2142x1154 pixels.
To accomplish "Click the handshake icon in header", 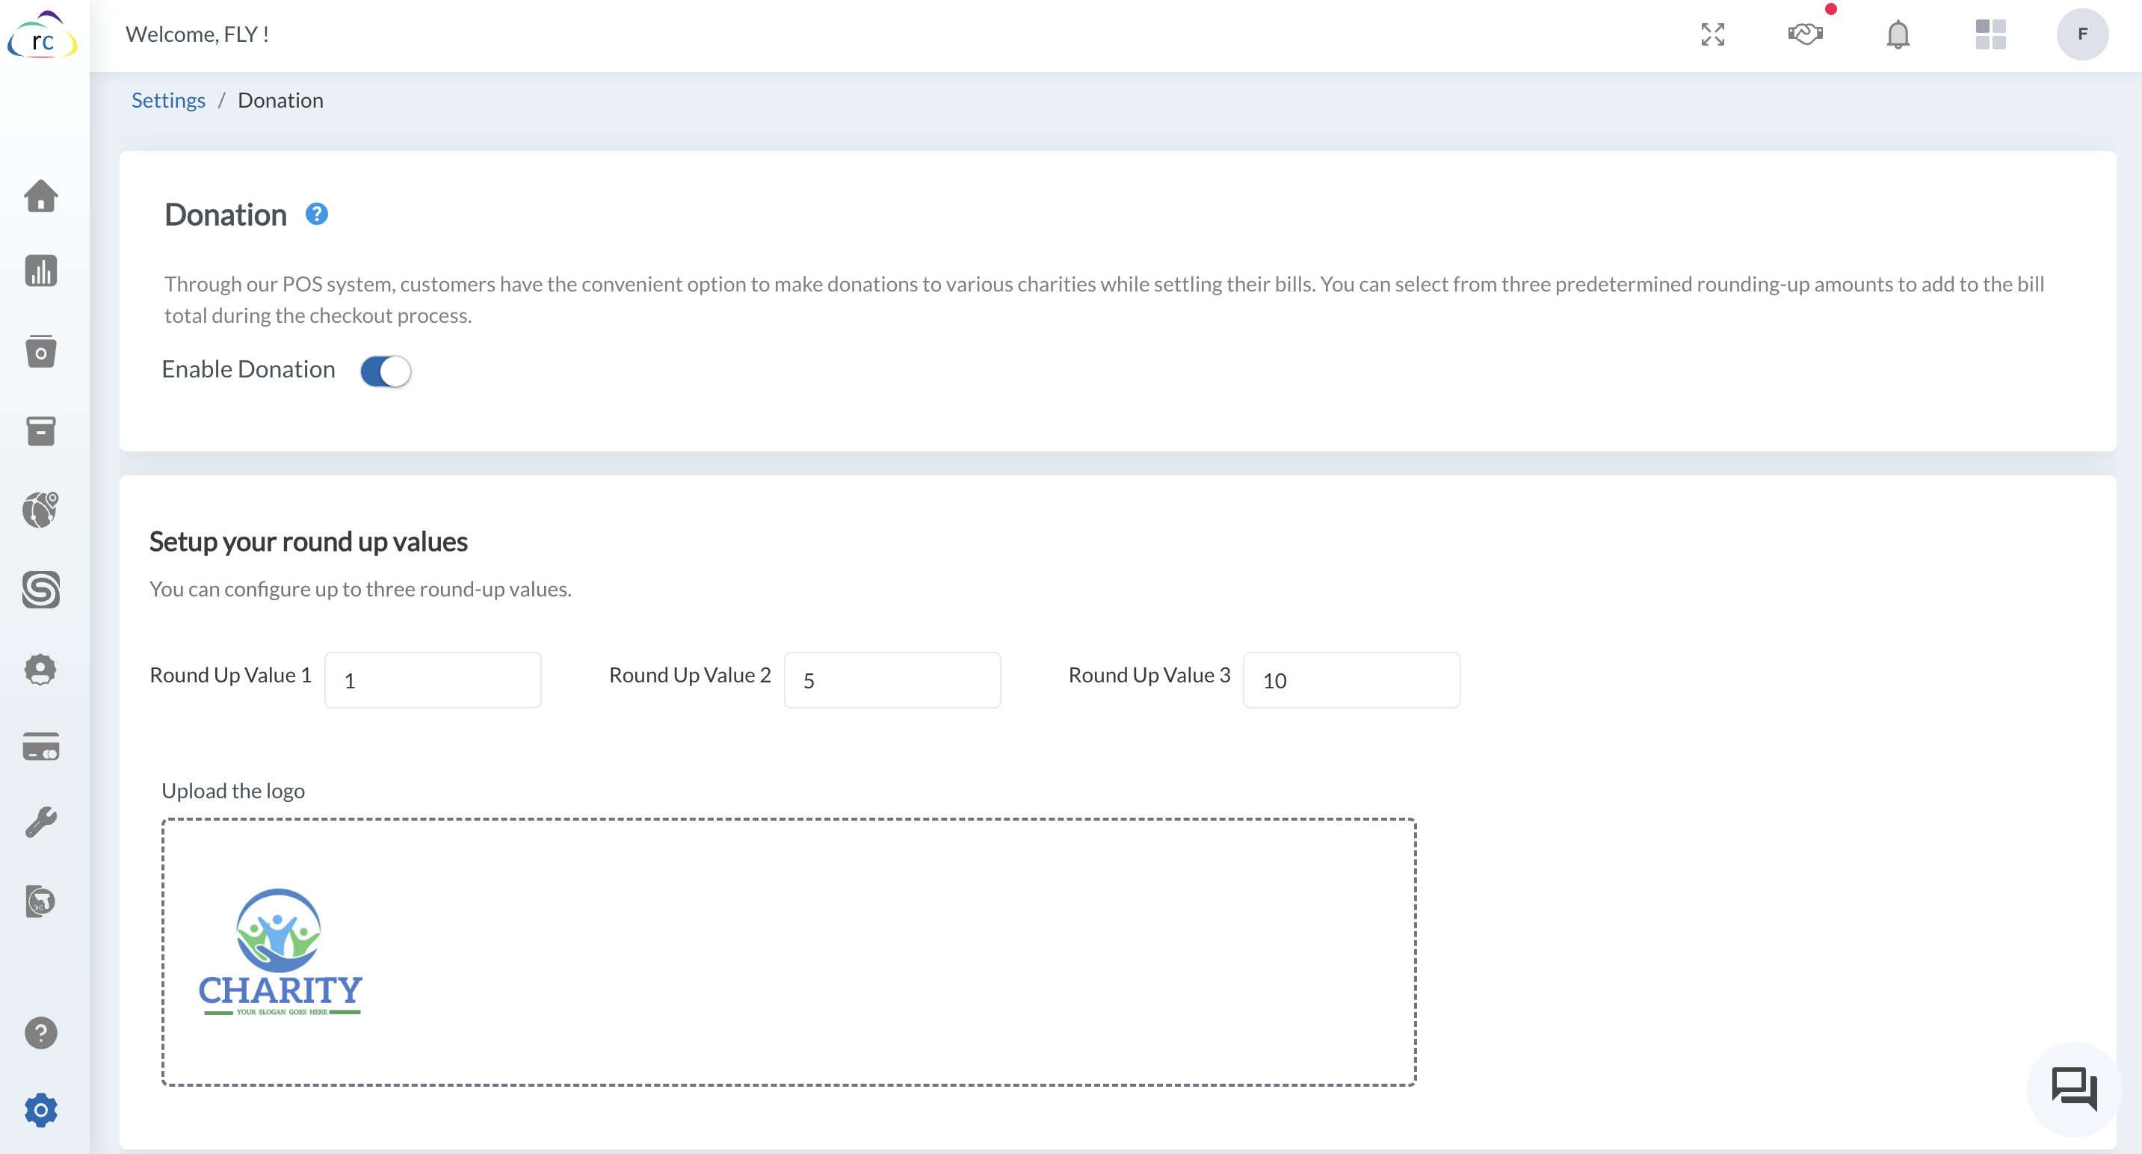I will click(x=1805, y=34).
